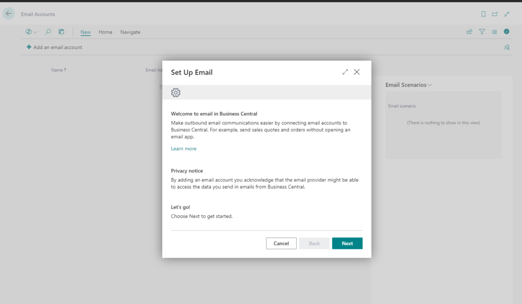
Task: Open the analysis mode icon dropdown
Action: coord(31,32)
